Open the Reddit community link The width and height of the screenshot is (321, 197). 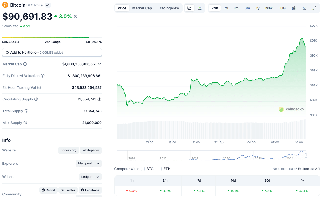(48, 190)
